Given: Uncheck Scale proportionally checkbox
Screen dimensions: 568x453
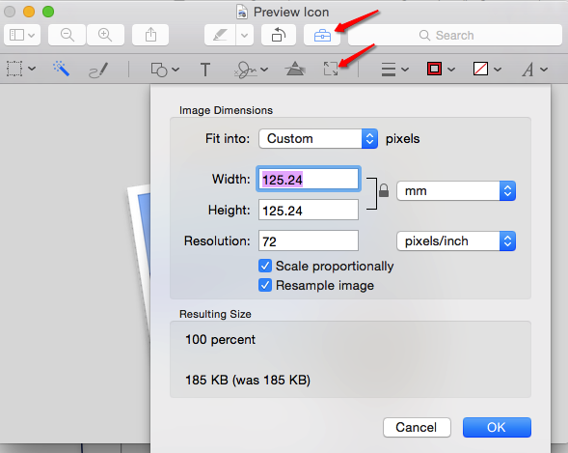Looking at the screenshot, I should click(x=265, y=266).
